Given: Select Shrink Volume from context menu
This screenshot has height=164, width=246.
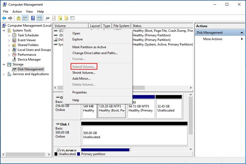Looking at the screenshot, I should click(x=98, y=73).
